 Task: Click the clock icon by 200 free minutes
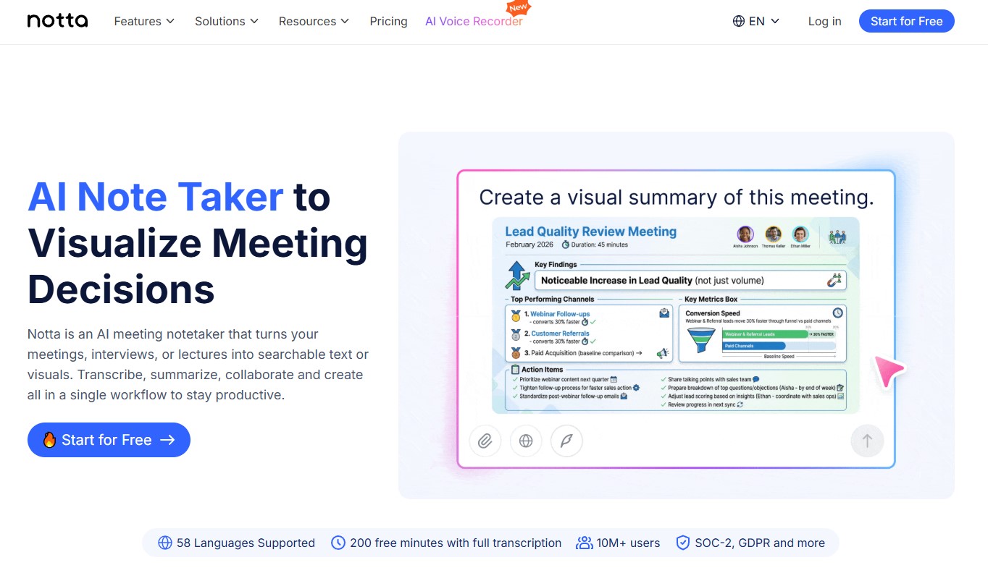[338, 543]
